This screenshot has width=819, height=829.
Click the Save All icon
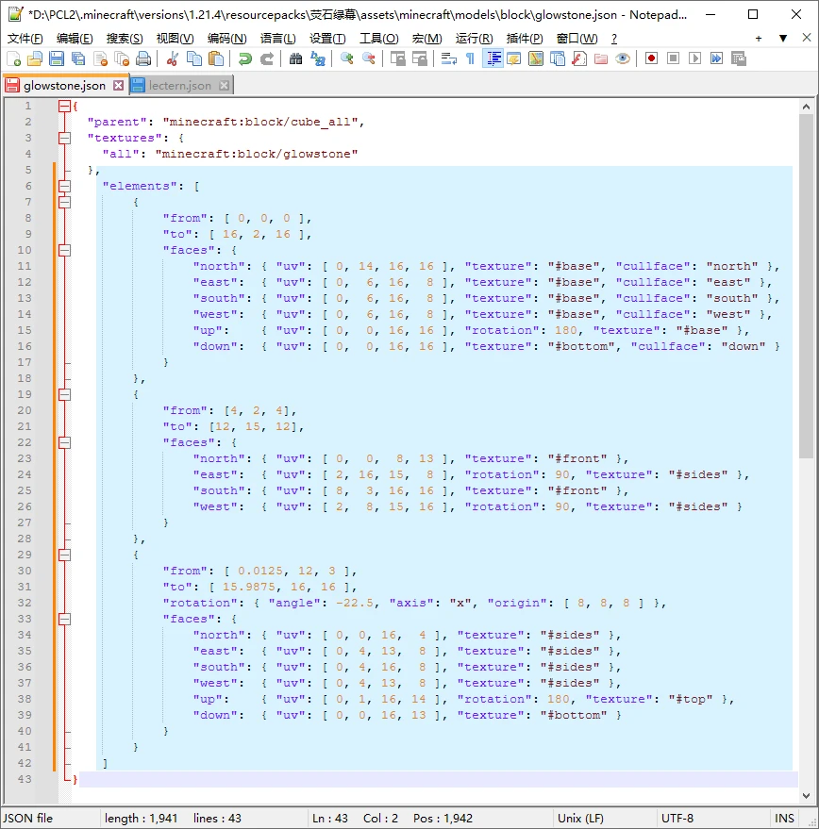(x=78, y=58)
